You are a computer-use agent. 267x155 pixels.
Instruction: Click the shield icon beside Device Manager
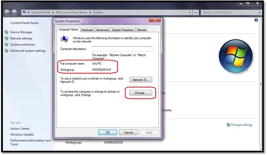pos(7,32)
